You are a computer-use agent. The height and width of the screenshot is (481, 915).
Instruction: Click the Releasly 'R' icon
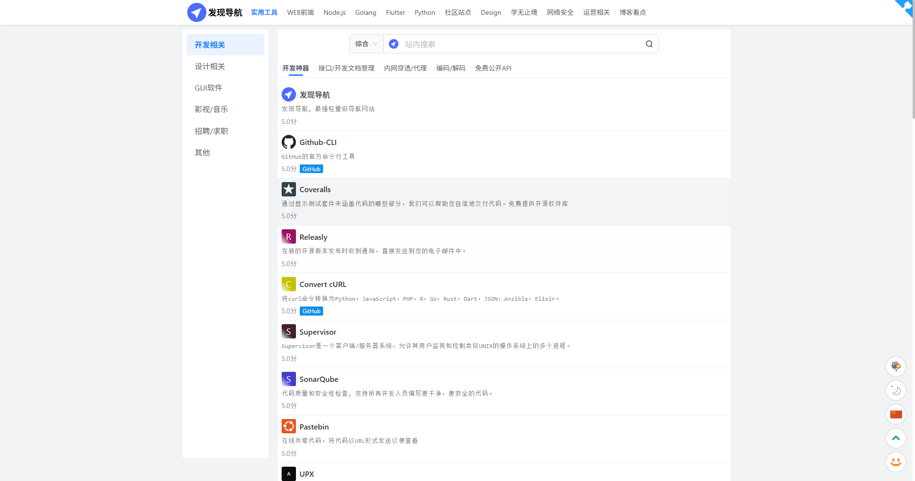point(289,236)
